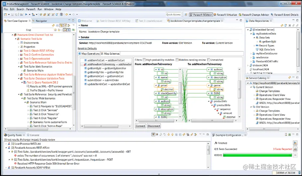Click the New item toolbar icon
This screenshot has width=302, height=176.
5,14
